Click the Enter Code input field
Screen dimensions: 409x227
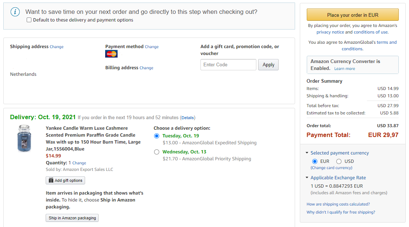[x=228, y=64]
